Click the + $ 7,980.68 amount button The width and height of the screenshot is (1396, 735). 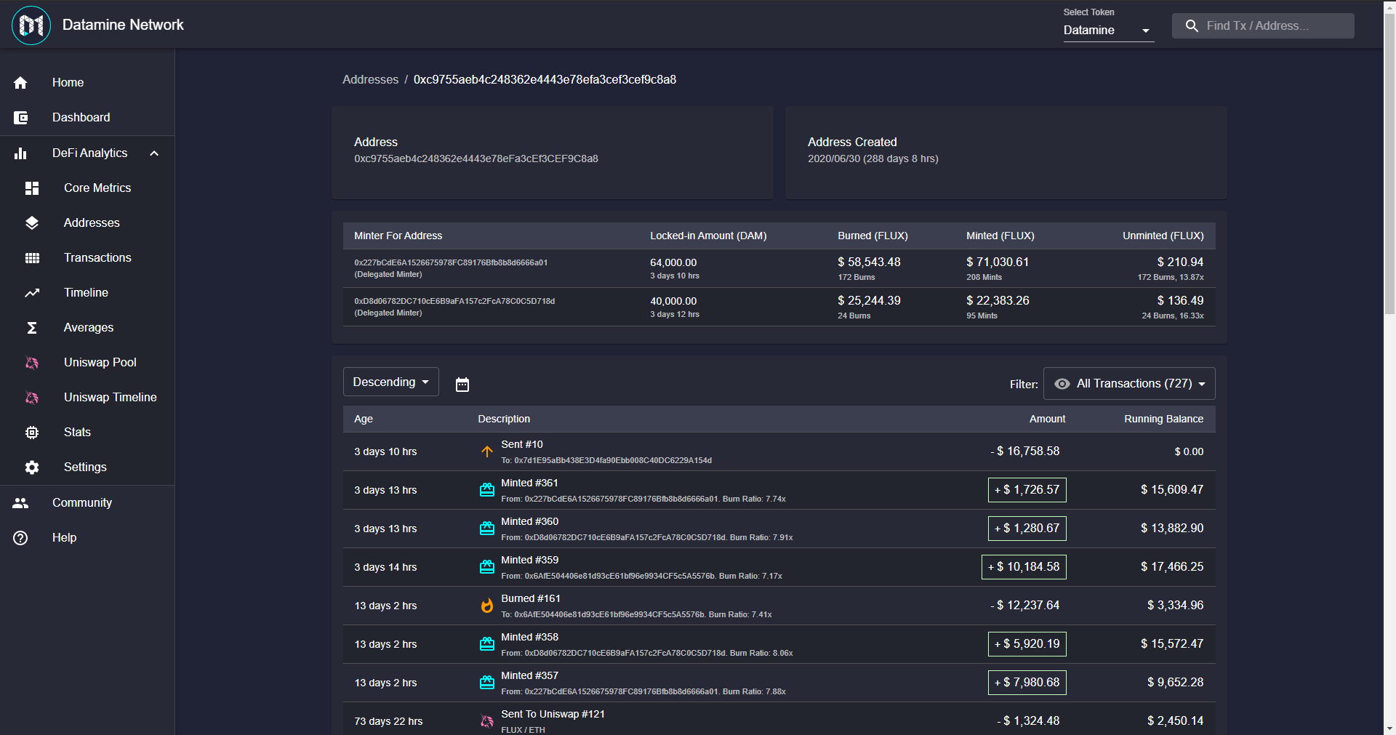tap(1027, 683)
